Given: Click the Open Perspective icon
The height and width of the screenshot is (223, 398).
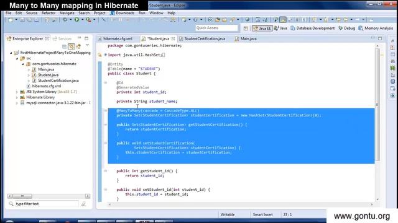Looking at the screenshot, I should coord(246,28).
